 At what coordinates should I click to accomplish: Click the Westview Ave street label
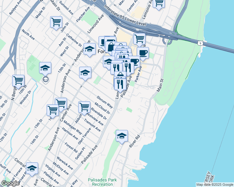pos(95,119)
